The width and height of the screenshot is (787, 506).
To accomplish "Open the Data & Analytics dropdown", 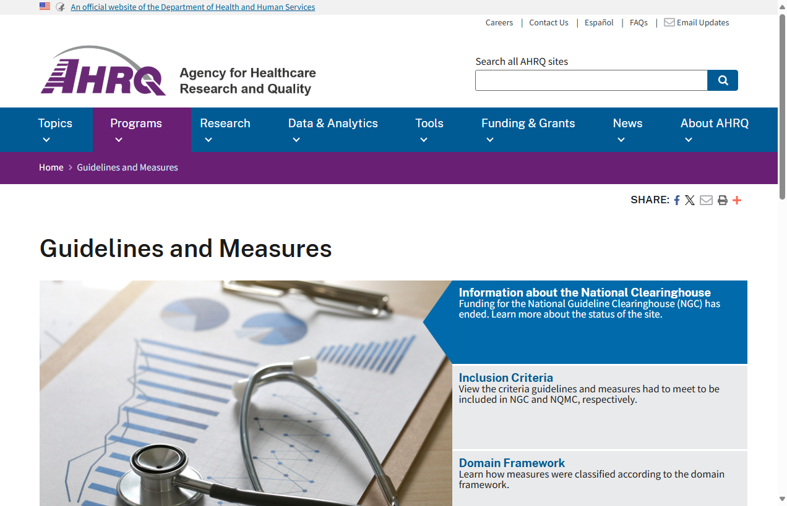I will (x=333, y=129).
